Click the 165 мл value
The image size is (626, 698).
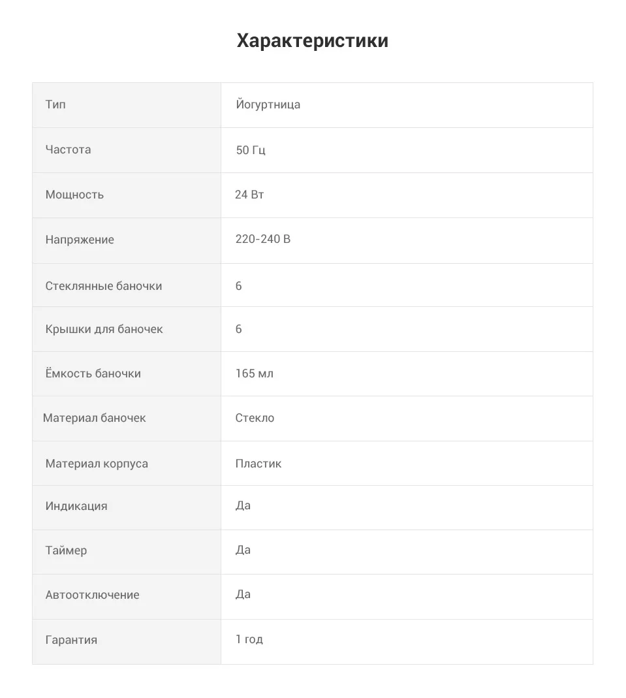(255, 373)
